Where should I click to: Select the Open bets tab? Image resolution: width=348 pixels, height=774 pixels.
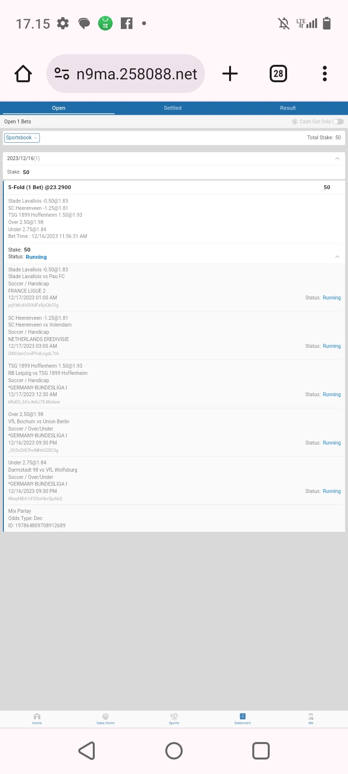pyautogui.click(x=58, y=108)
